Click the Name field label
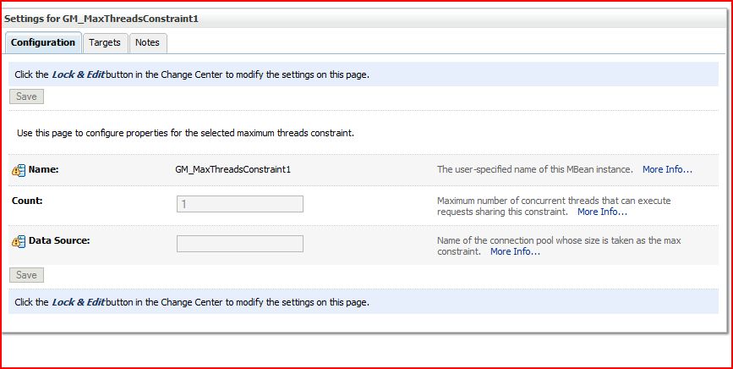 43,169
